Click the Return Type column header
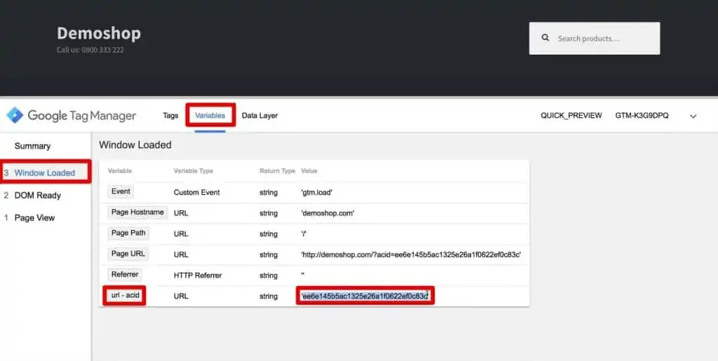This screenshot has width=718, height=361. [277, 170]
